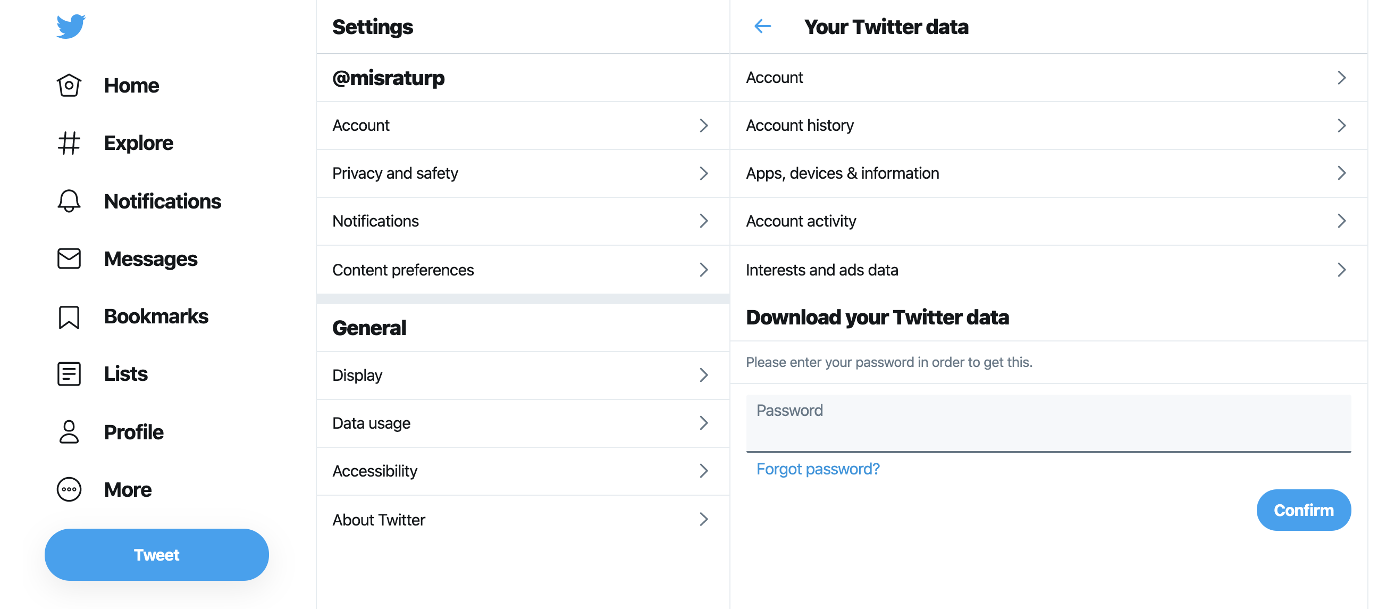
Task: Click the More circle icon
Action: [x=69, y=490]
